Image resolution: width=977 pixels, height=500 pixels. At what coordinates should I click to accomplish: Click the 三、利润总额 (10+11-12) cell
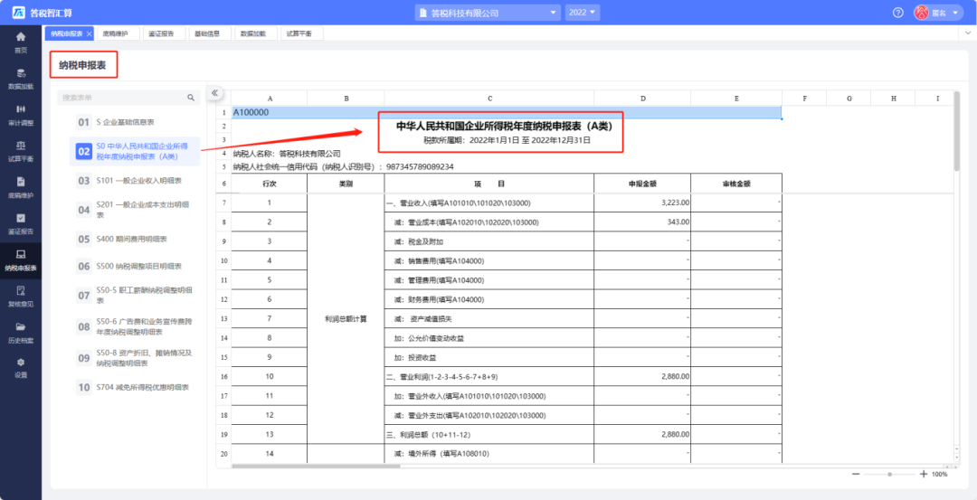pyautogui.click(x=489, y=435)
